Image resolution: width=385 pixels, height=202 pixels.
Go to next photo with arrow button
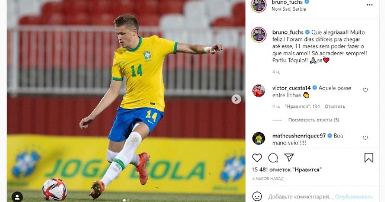(x=236, y=99)
